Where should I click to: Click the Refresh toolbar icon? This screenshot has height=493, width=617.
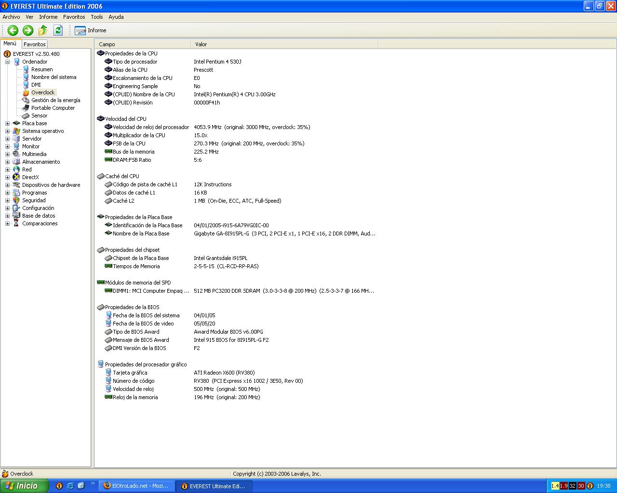tap(58, 30)
